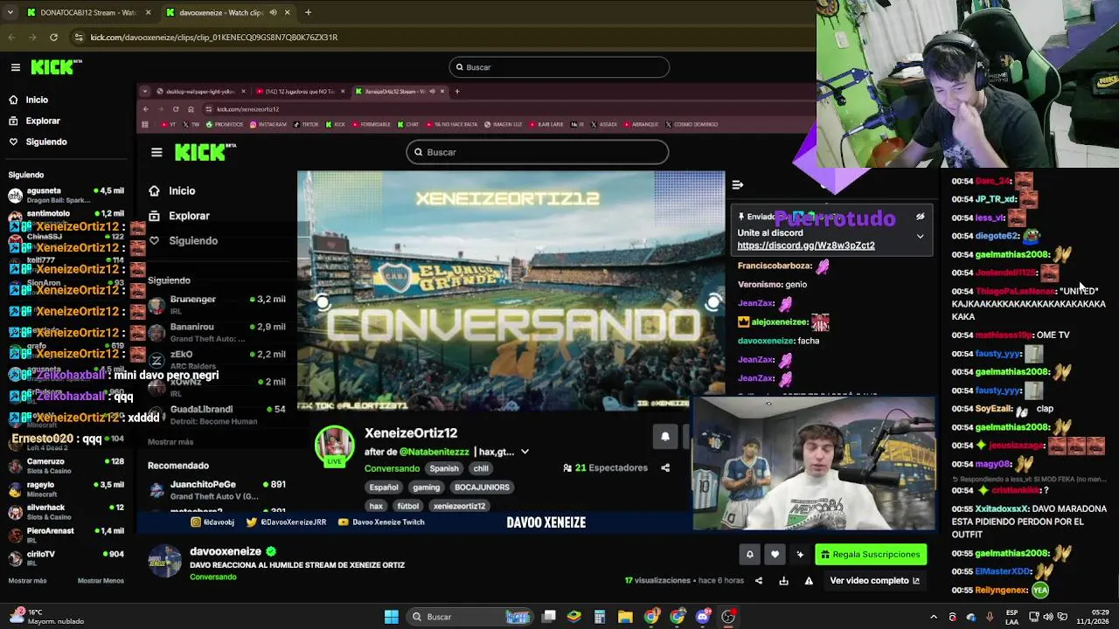
Task: Open the Windows Start menu
Action: click(x=392, y=617)
